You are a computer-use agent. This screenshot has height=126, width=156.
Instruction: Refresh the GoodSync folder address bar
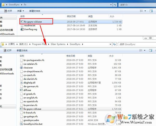tap(114, 44)
